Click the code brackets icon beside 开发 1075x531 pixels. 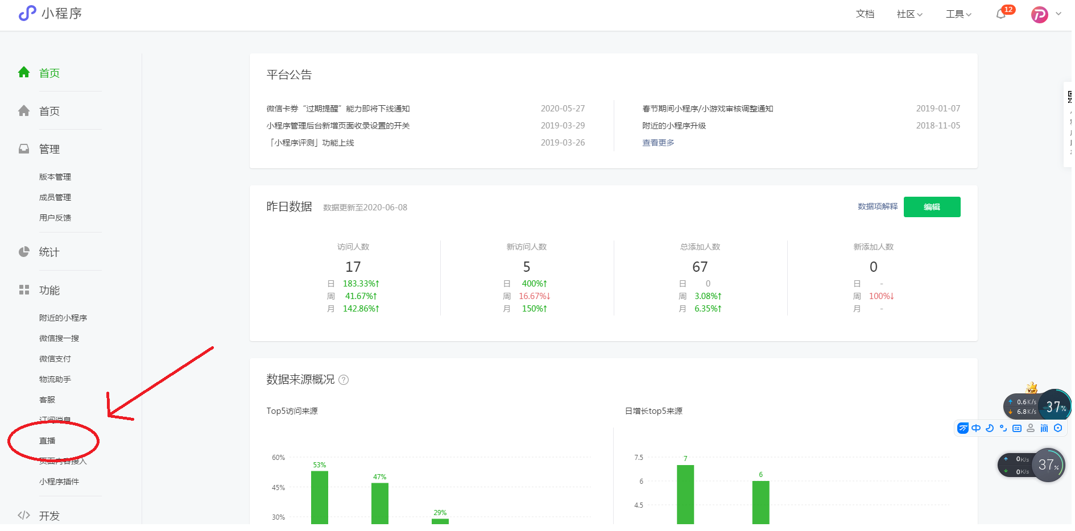click(24, 515)
